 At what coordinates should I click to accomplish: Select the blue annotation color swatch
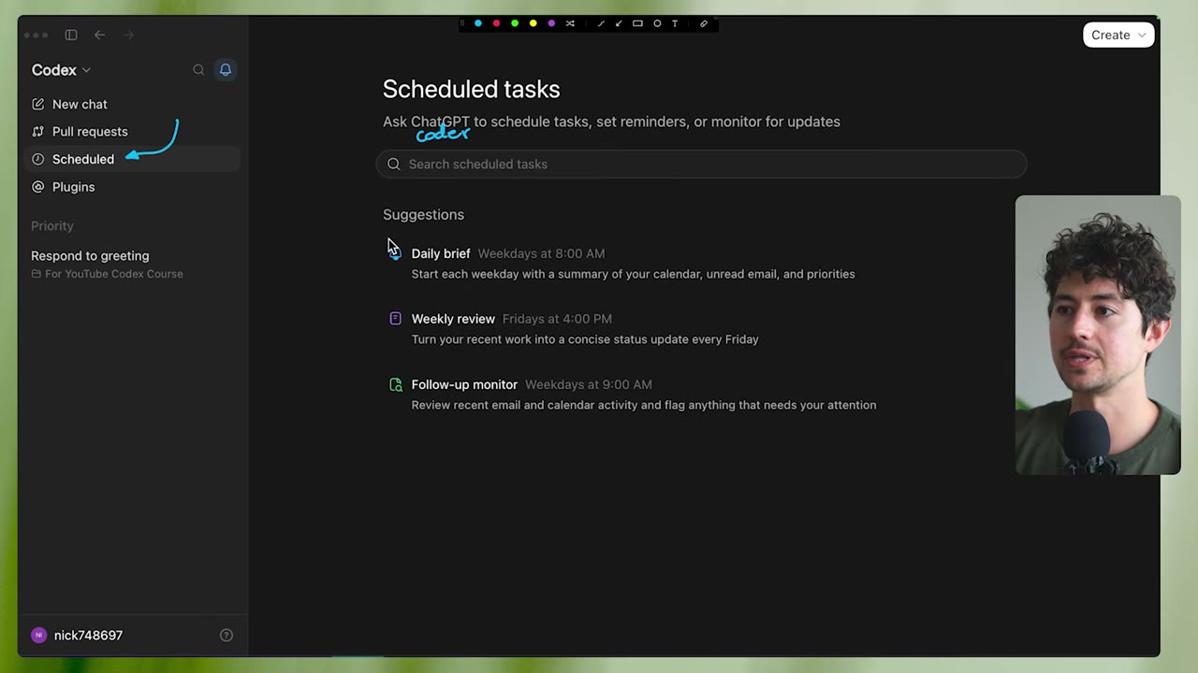(x=478, y=23)
